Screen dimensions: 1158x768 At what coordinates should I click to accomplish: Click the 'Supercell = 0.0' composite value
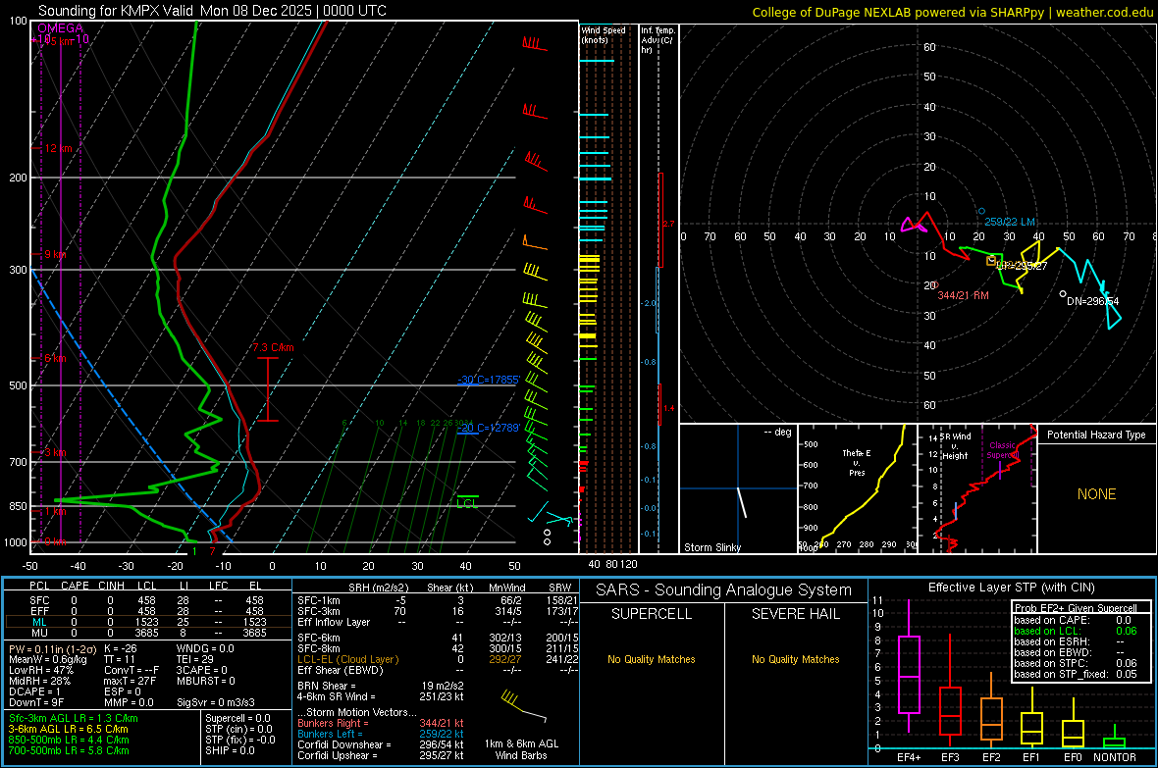coord(237,718)
